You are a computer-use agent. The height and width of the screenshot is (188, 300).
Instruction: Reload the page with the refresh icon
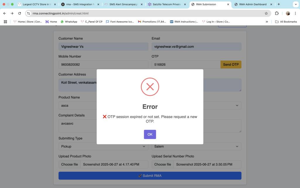[x=20, y=13]
